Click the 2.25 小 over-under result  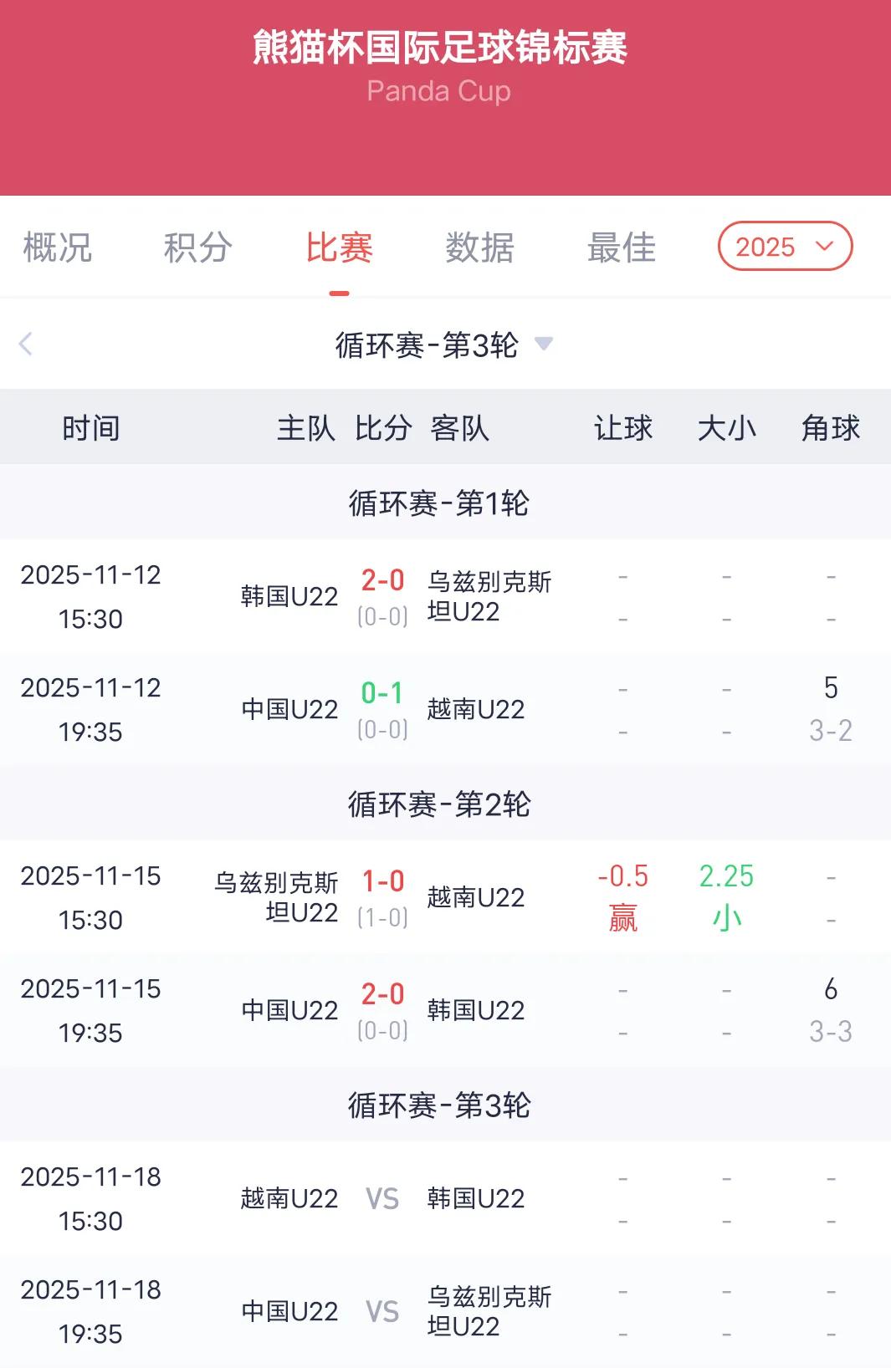726,897
